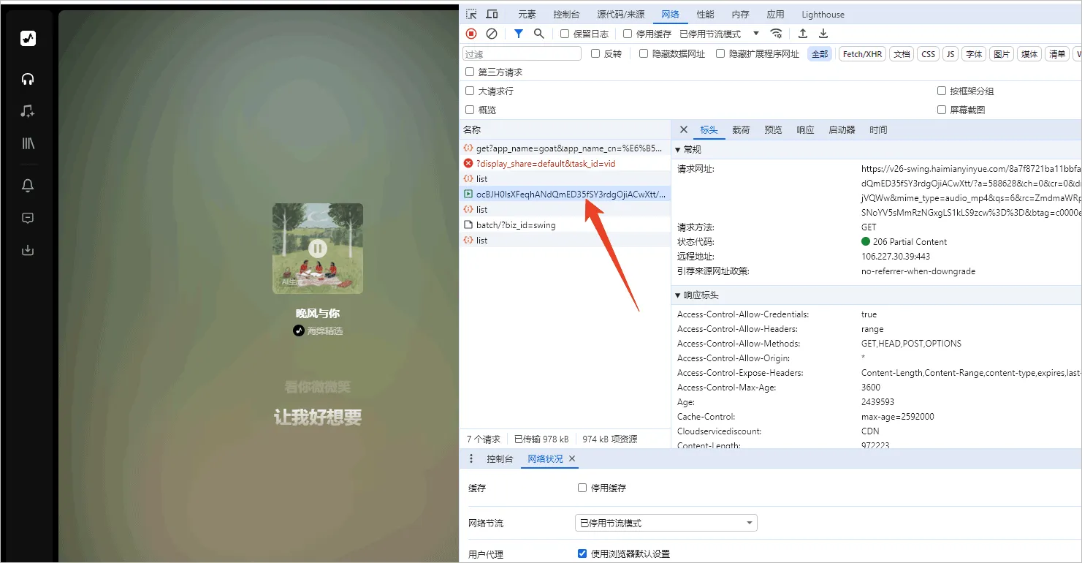Click the media request icon in list
The image size is (1082, 563).
(468, 194)
